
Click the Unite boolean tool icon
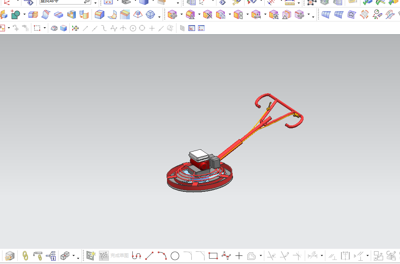16,14
